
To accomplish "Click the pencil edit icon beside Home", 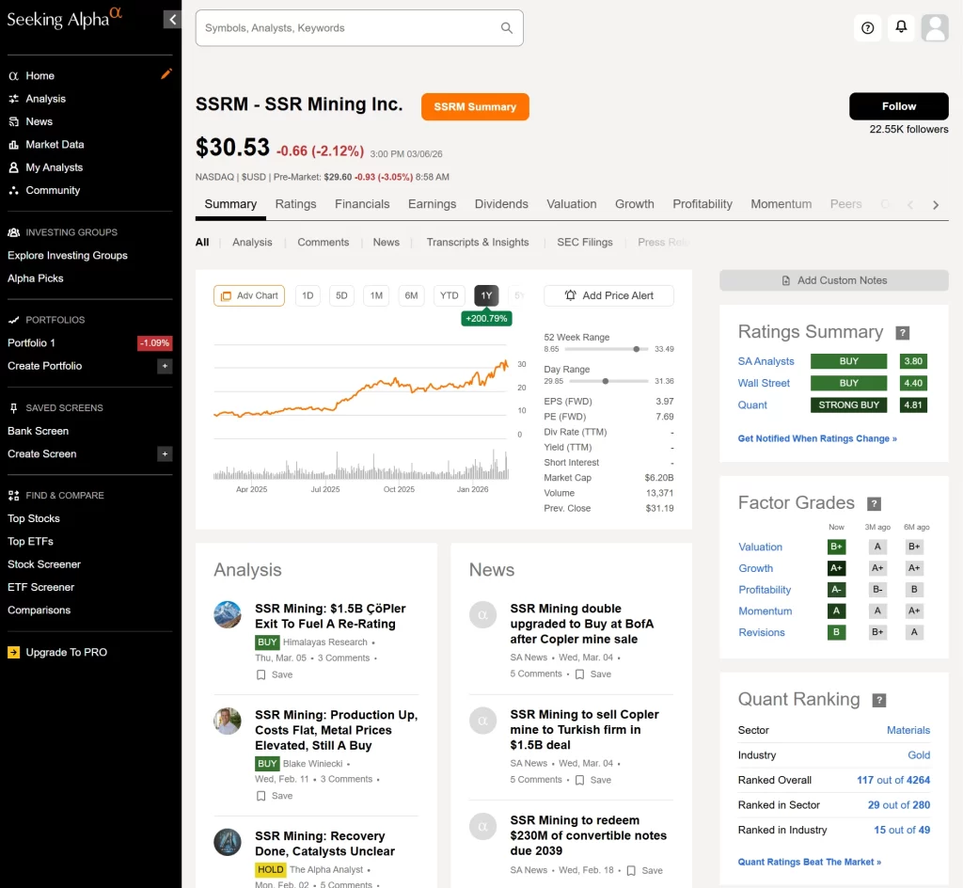I will (166, 74).
